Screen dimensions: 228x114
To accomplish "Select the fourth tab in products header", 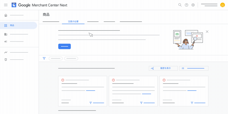I will 109,22.
